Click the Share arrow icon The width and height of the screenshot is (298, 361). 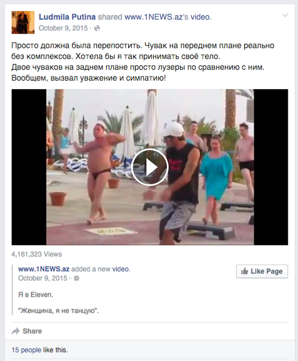pos(16,331)
